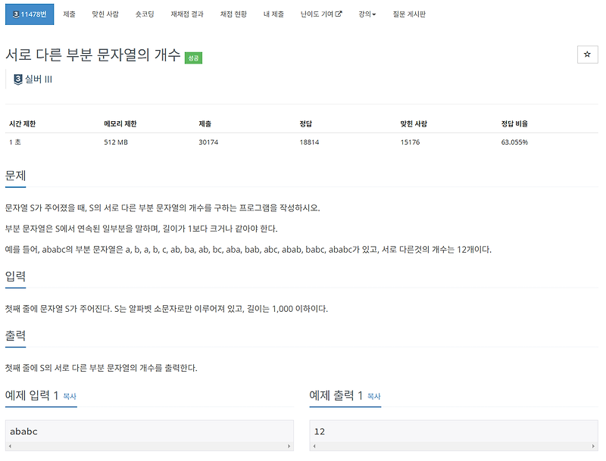Open 난이도 기여 external link
Screen dimensions: 606x461
[321, 14]
